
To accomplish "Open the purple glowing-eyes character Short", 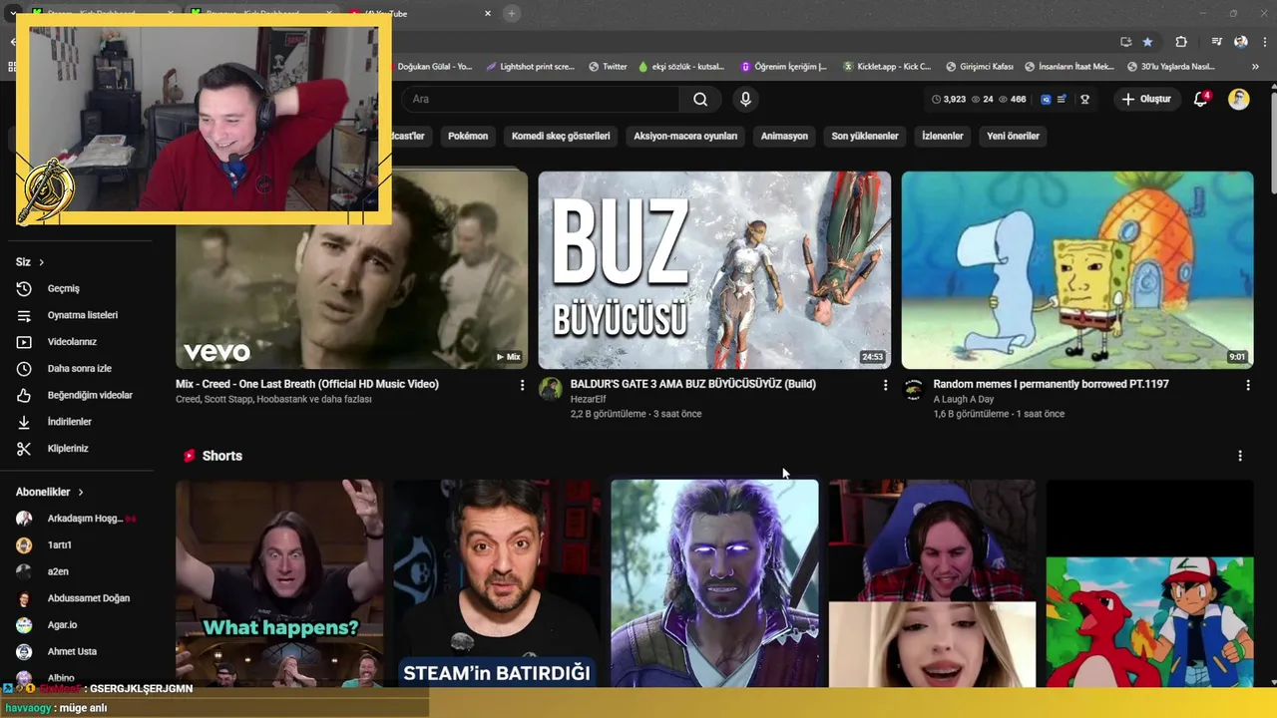I will pyautogui.click(x=714, y=583).
